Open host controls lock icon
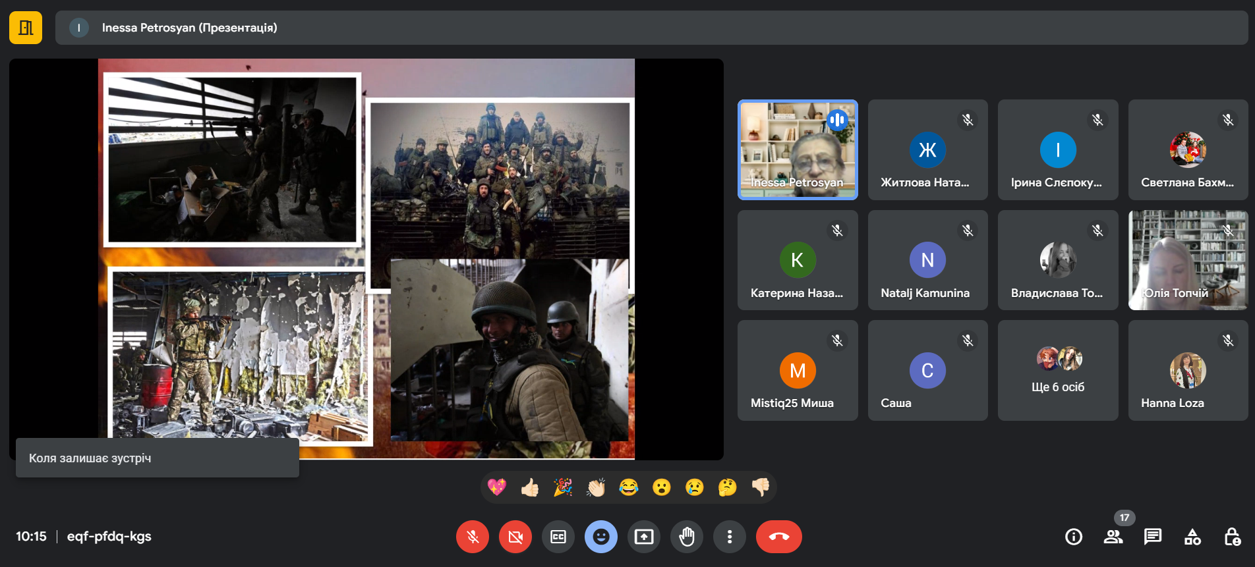The height and width of the screenshot is (567, 1255). (x=1232, y=537)
